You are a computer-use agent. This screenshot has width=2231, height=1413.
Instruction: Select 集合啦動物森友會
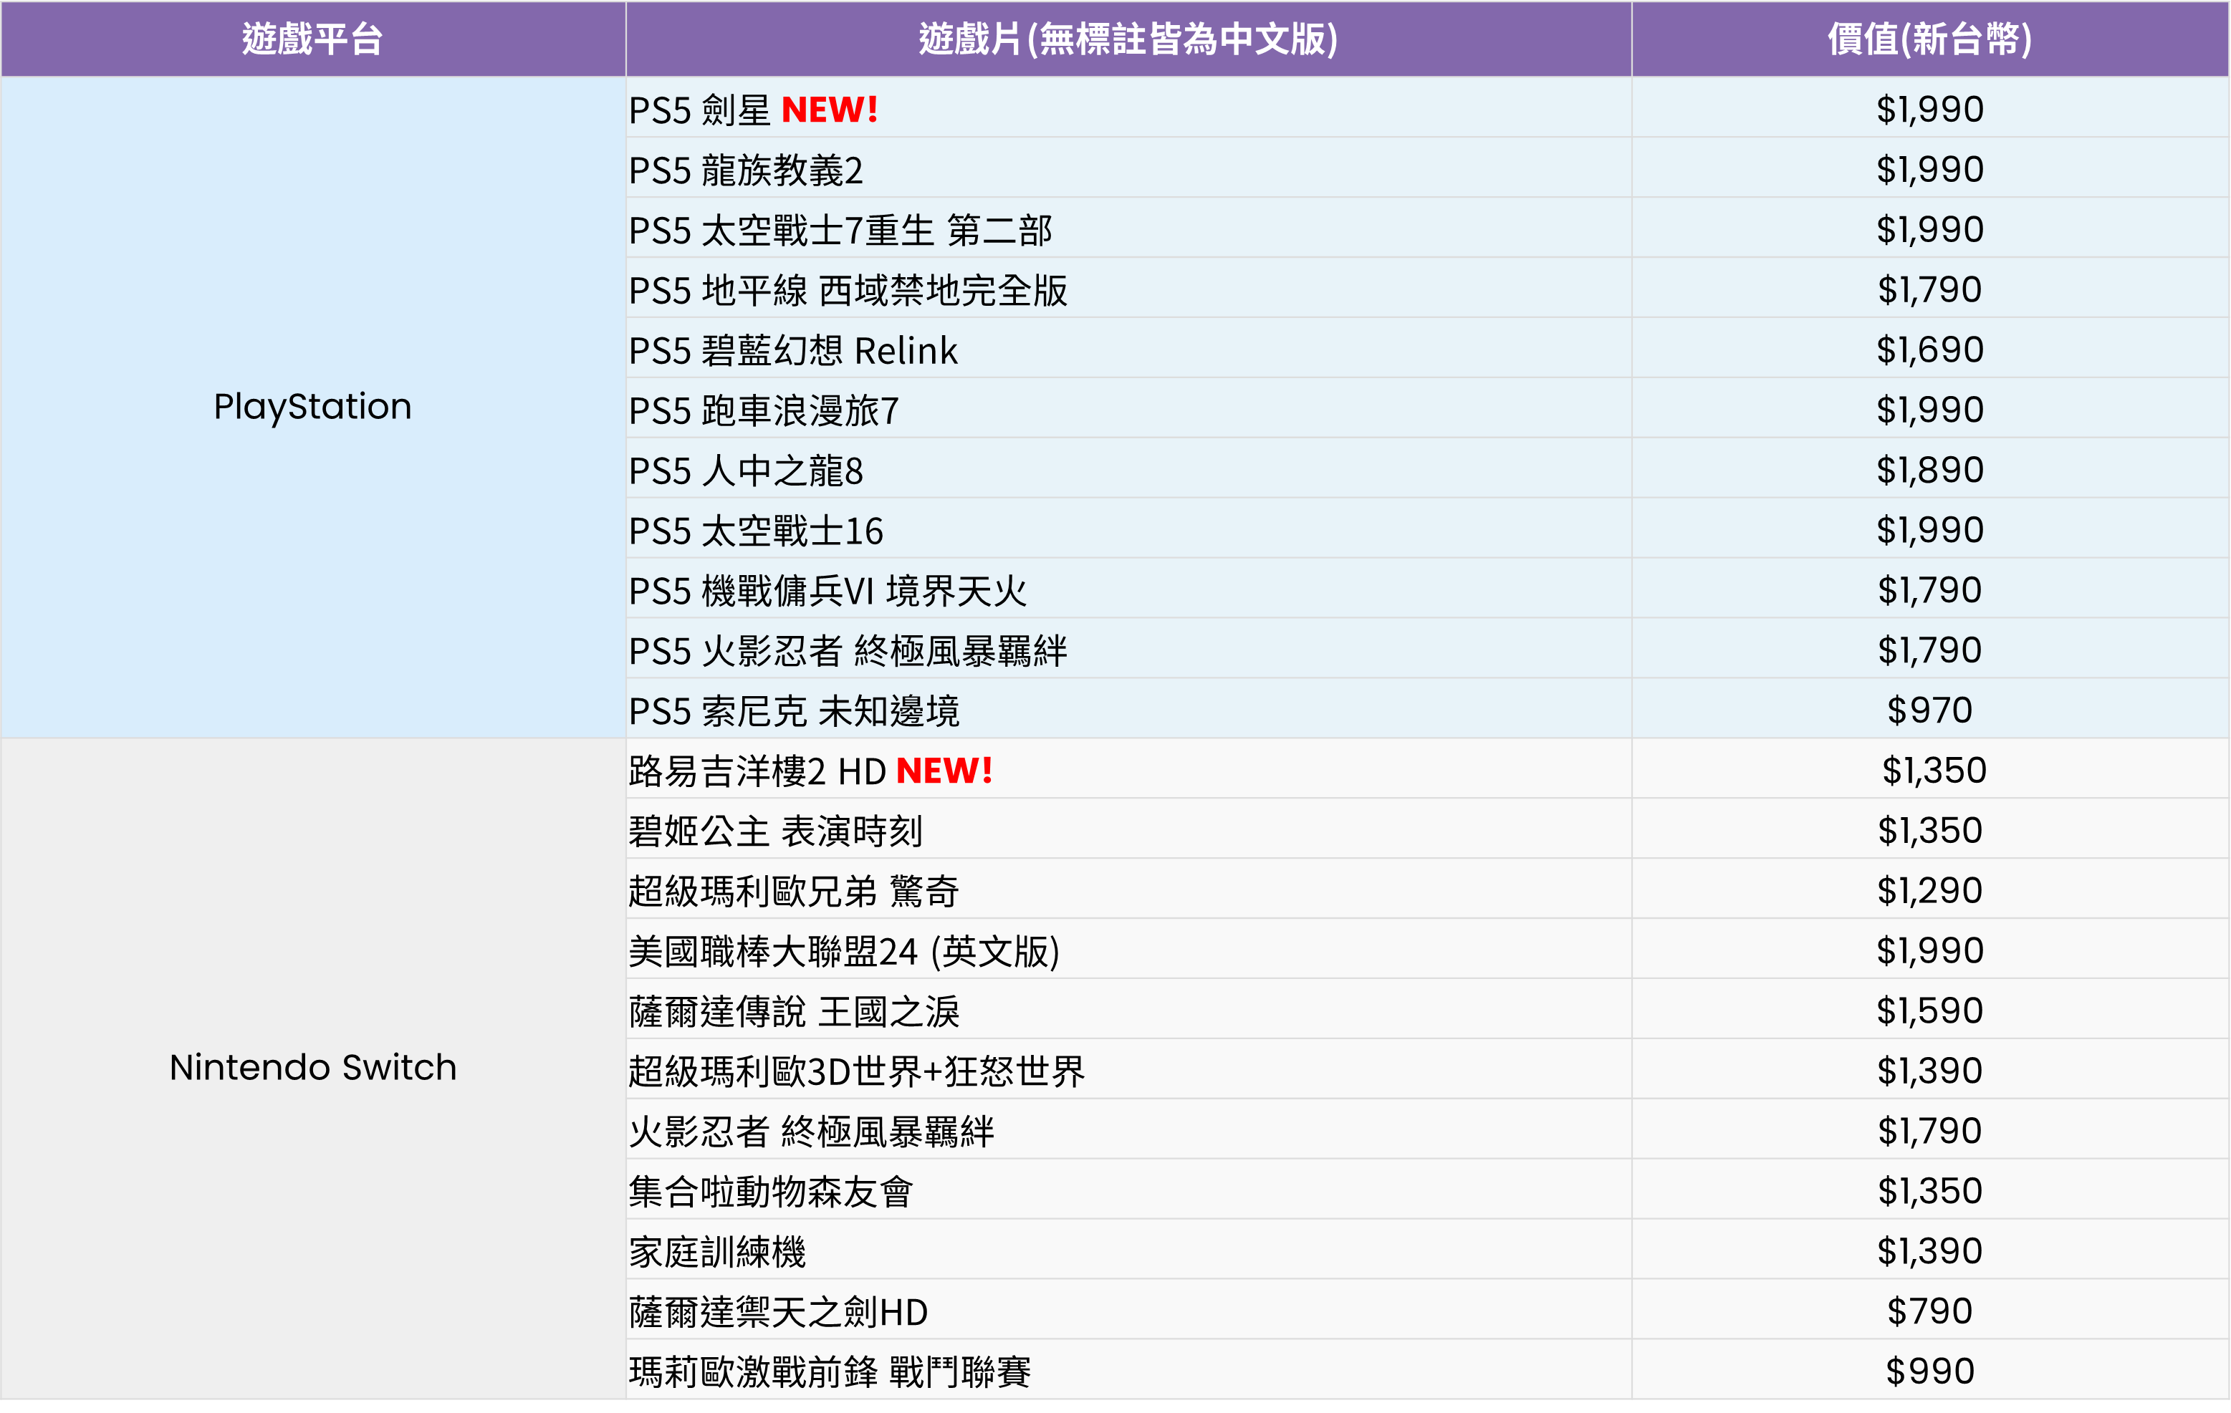click(771, 1192)
